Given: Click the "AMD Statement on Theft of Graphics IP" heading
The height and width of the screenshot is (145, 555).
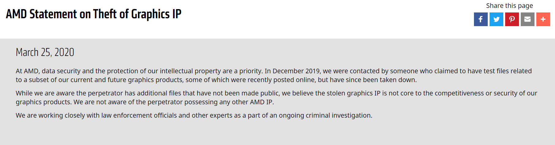Looking at the screenshot, I should point(94,14).
